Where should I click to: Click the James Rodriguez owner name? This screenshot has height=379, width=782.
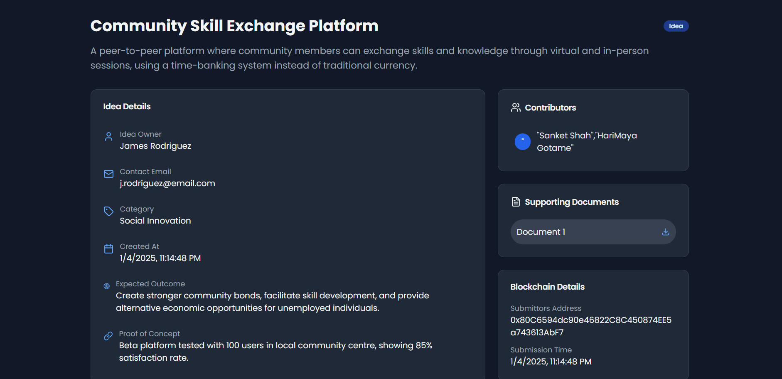coord(155,146)
